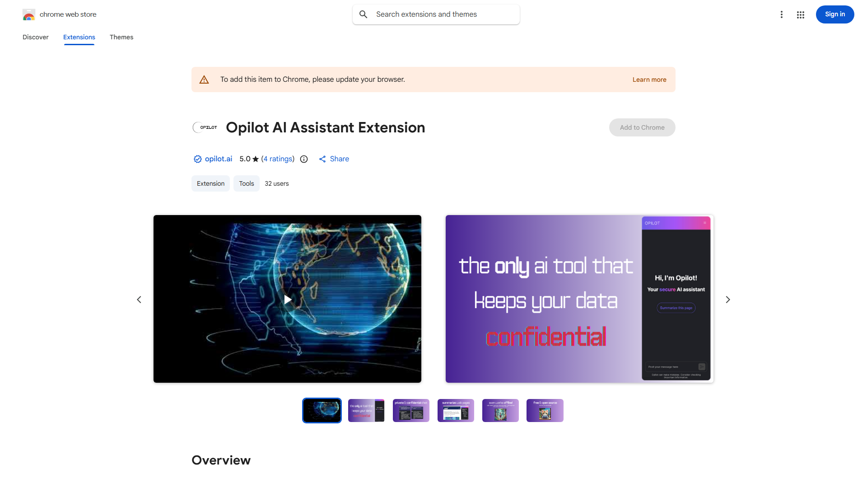The height and width of the screenshot is (488, 867).
Task: Open the opilot.ai publisher link
Action: tap(219, 159)
